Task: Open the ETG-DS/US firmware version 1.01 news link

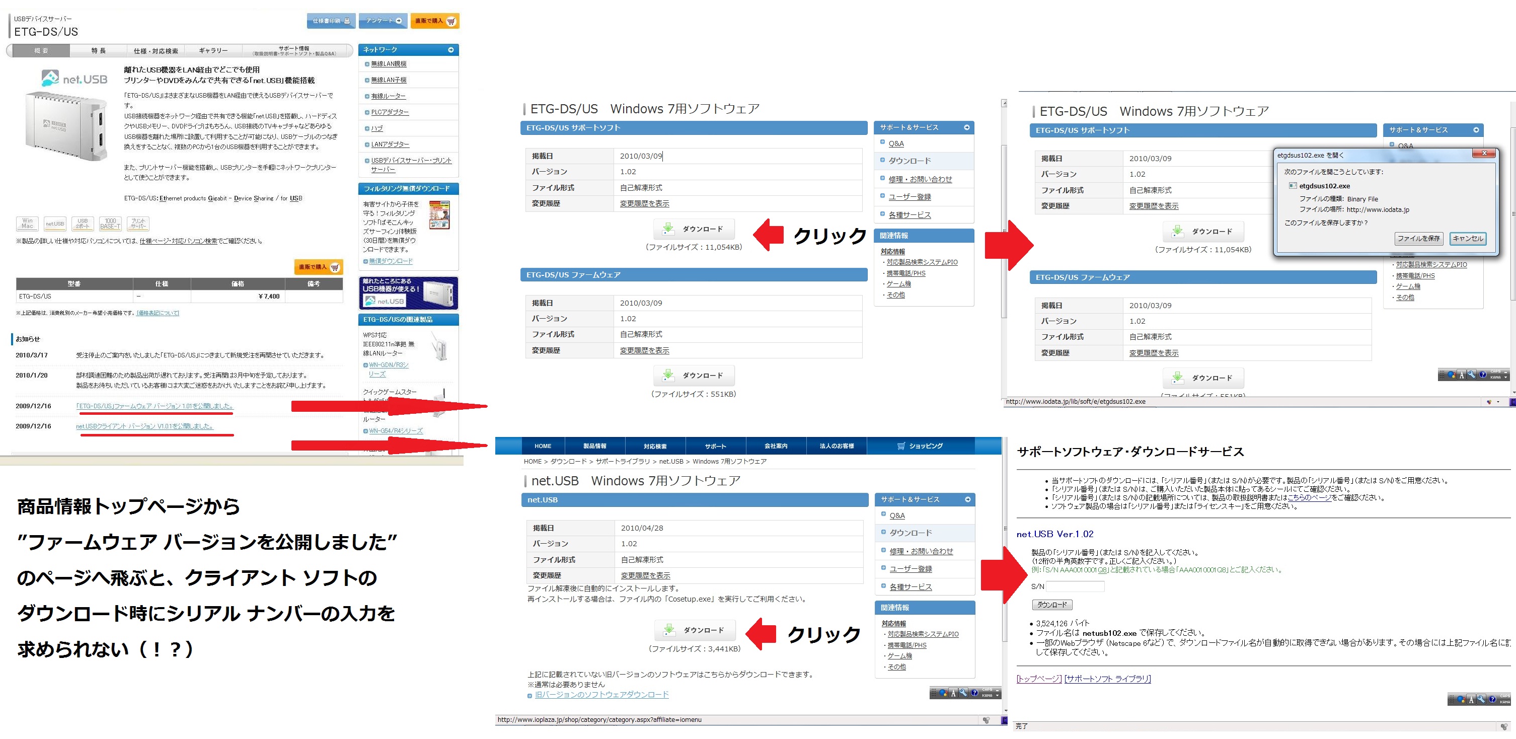Action: (154, 406)
